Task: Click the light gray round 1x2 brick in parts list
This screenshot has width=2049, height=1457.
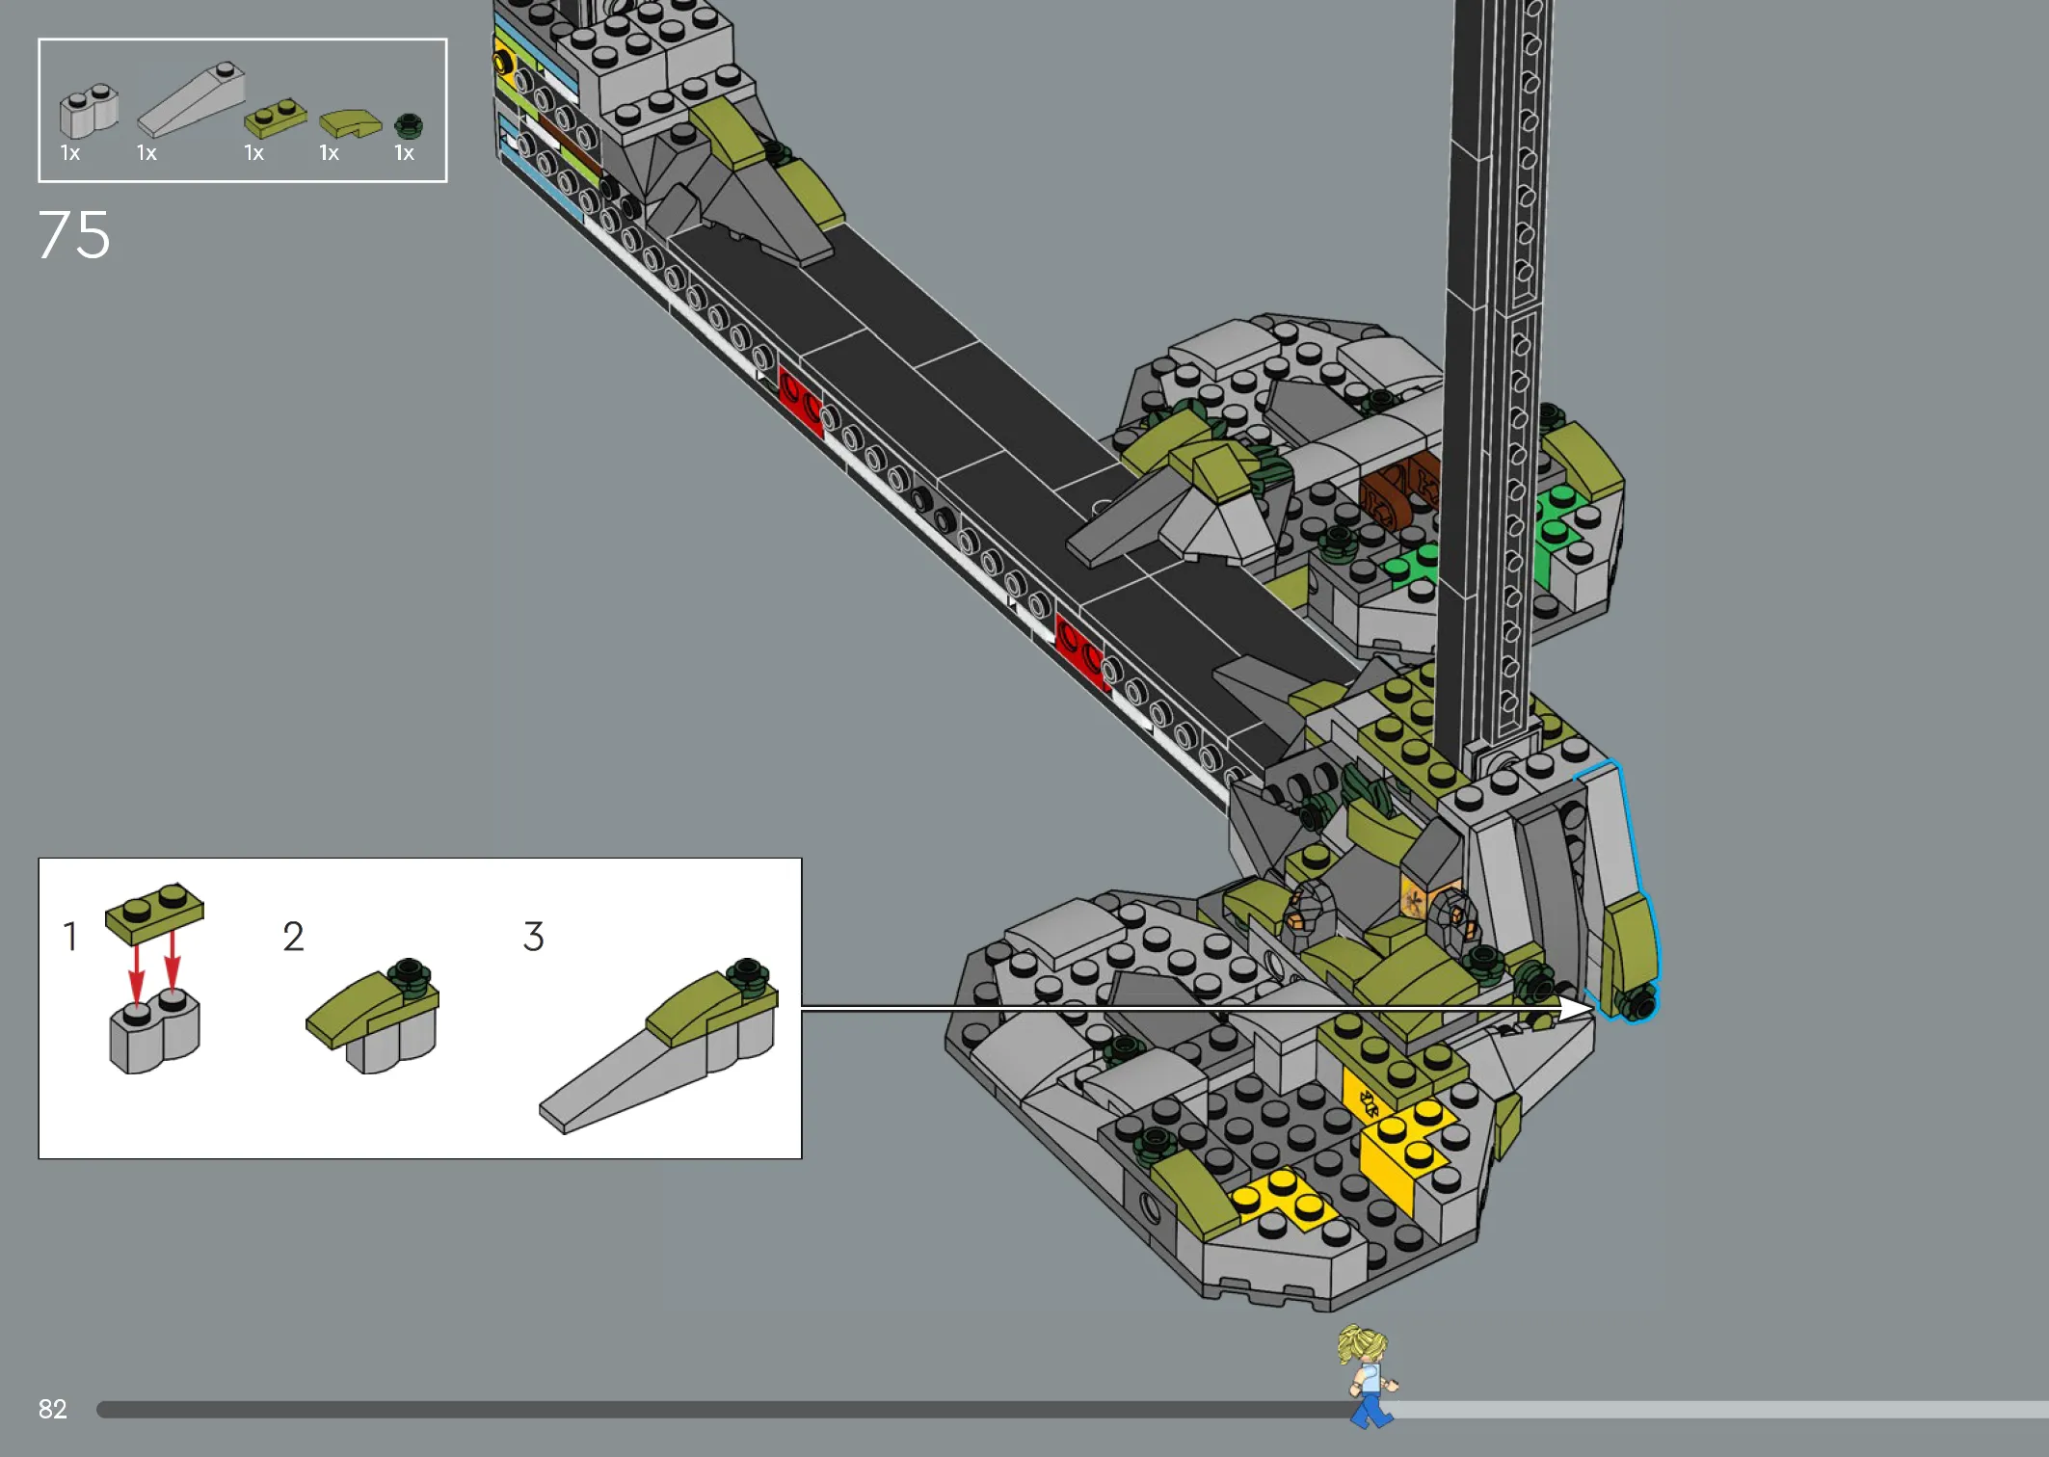Action: 89,112
